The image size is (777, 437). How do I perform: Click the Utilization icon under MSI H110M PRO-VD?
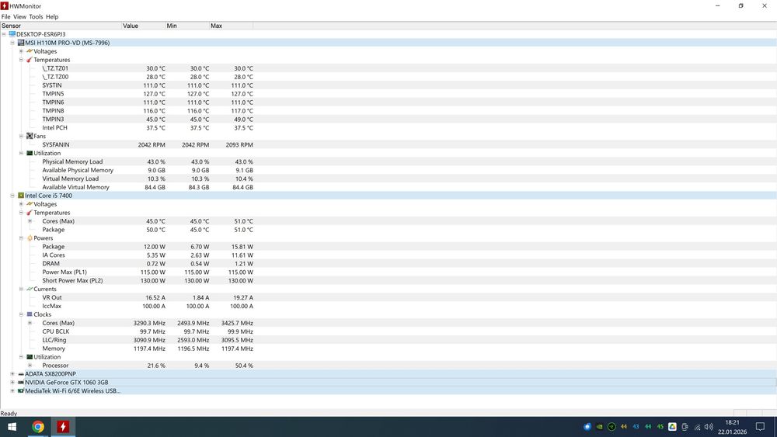tap(30, 153)
